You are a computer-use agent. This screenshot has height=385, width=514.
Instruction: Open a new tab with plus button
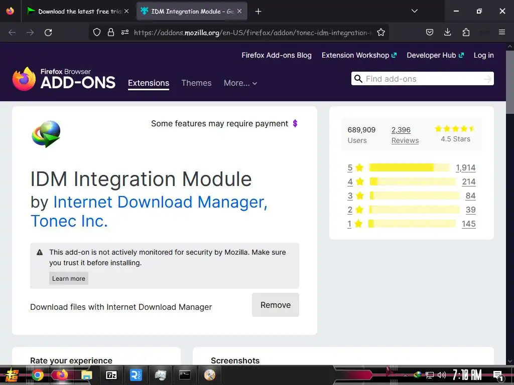point(259,12)
